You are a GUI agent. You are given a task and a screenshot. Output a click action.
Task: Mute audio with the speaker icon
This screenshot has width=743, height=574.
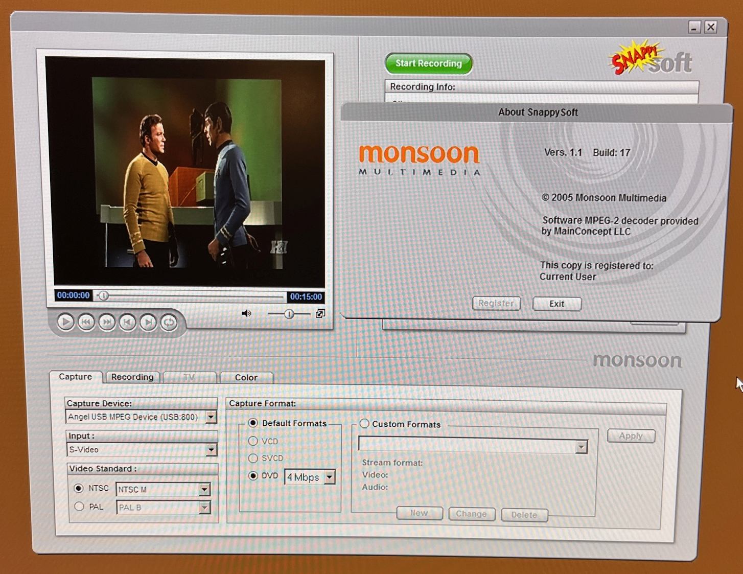(246, 313)
